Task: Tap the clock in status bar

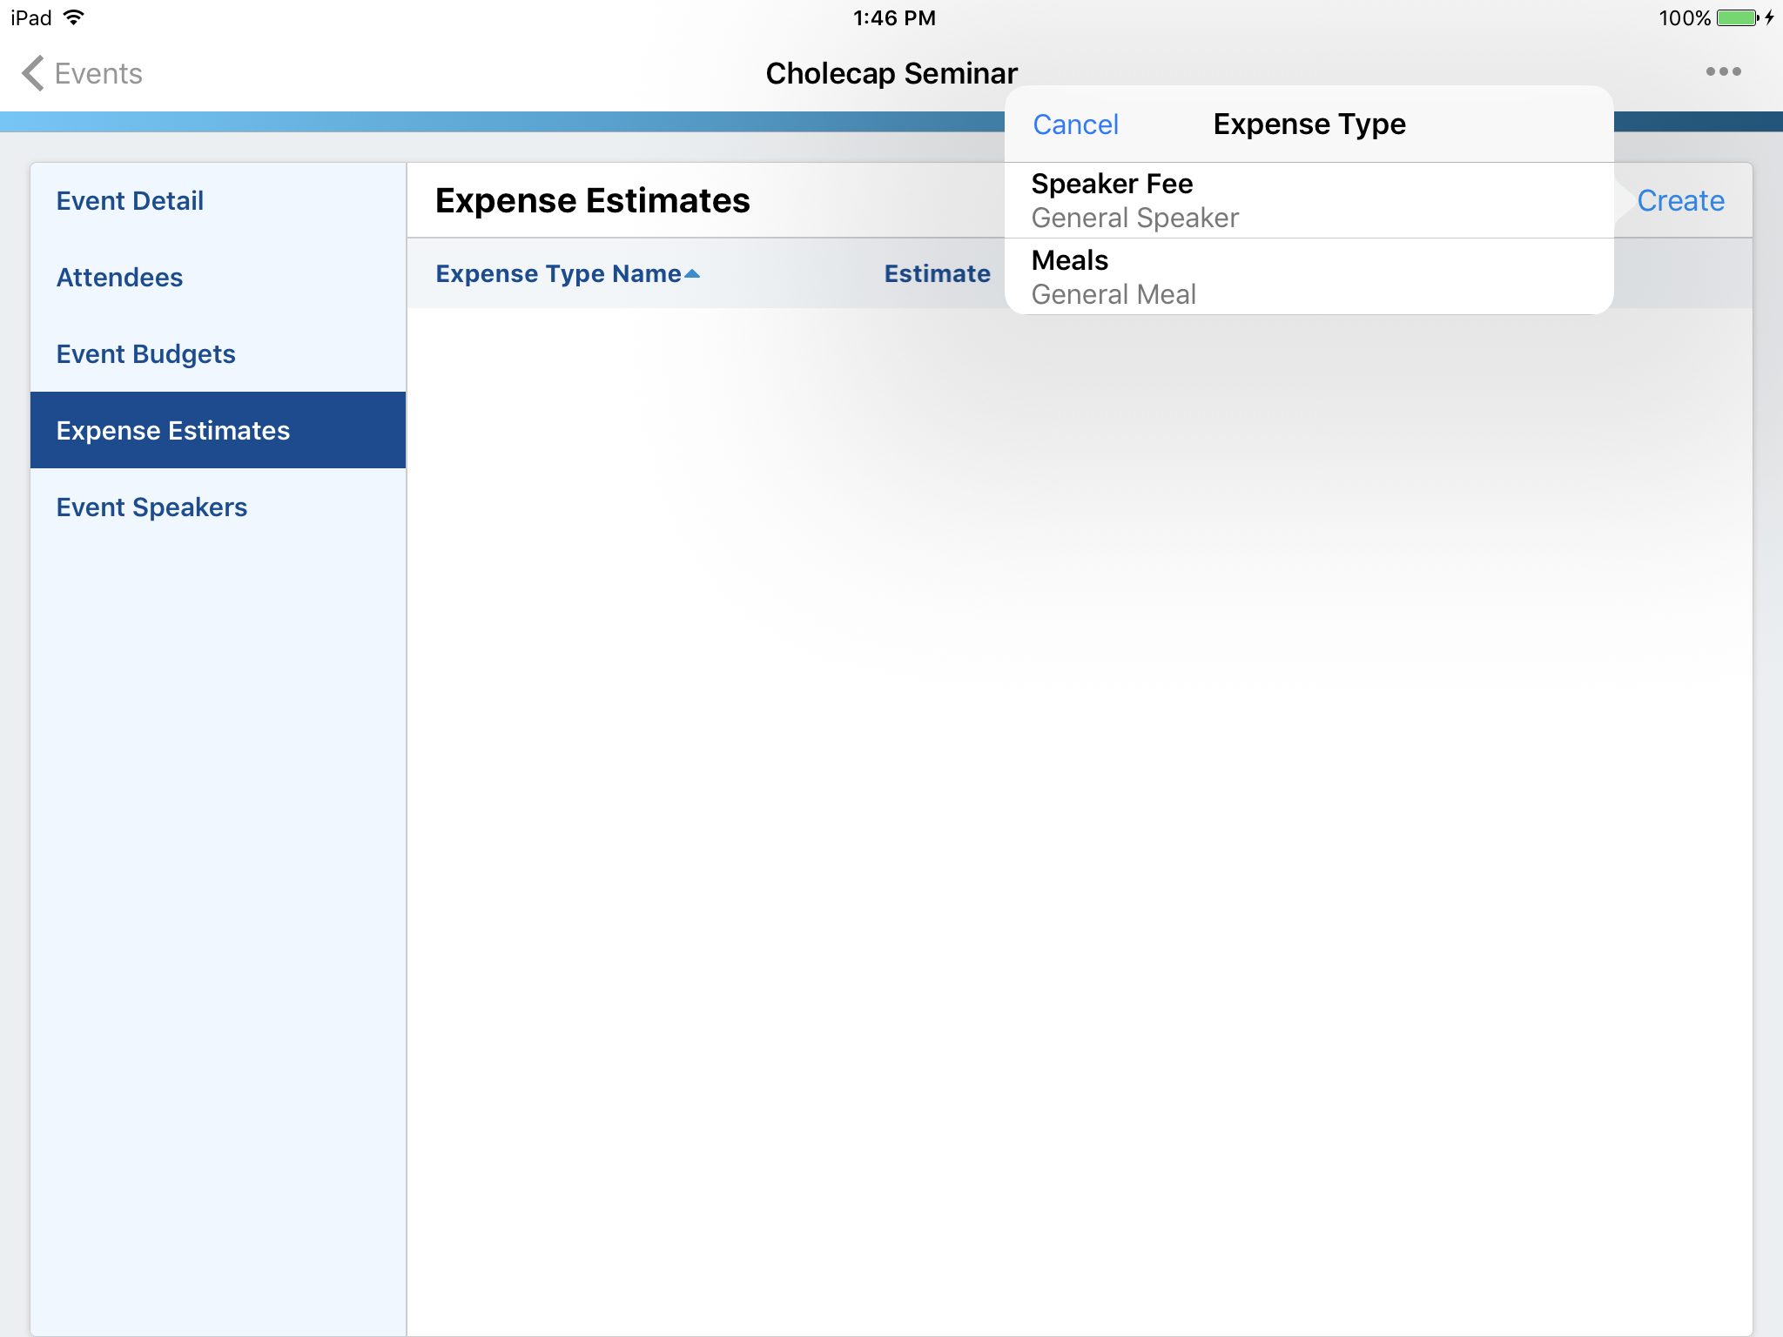Action: [x=893, y=18]
